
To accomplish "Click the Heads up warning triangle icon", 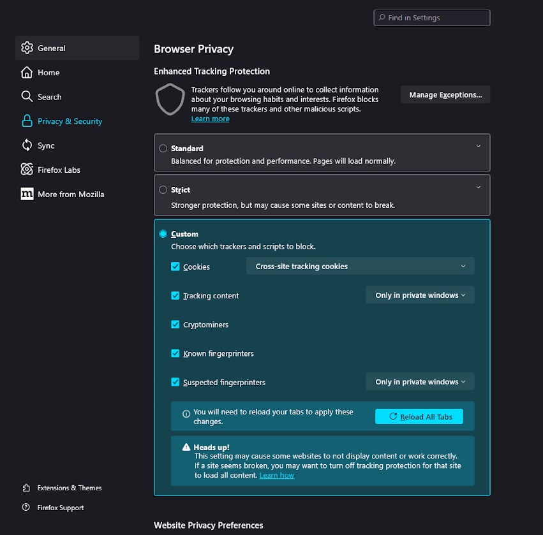I will (x=186, y=447).
